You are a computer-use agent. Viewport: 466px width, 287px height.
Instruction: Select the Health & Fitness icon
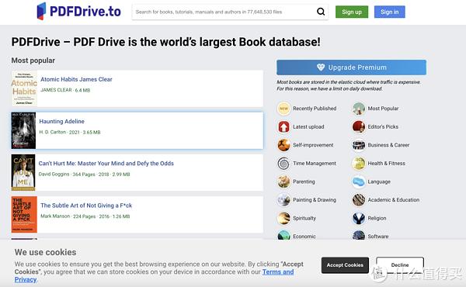359,163
